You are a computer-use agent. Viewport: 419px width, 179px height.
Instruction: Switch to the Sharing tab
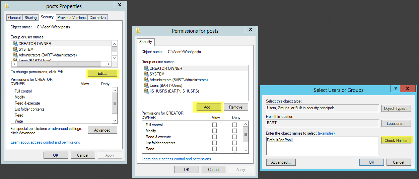[x=31, y=18]
